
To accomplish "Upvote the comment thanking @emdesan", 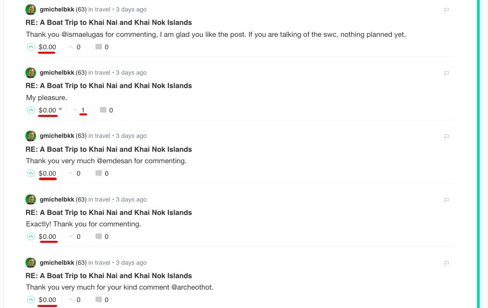I will [x=31, y=174].
